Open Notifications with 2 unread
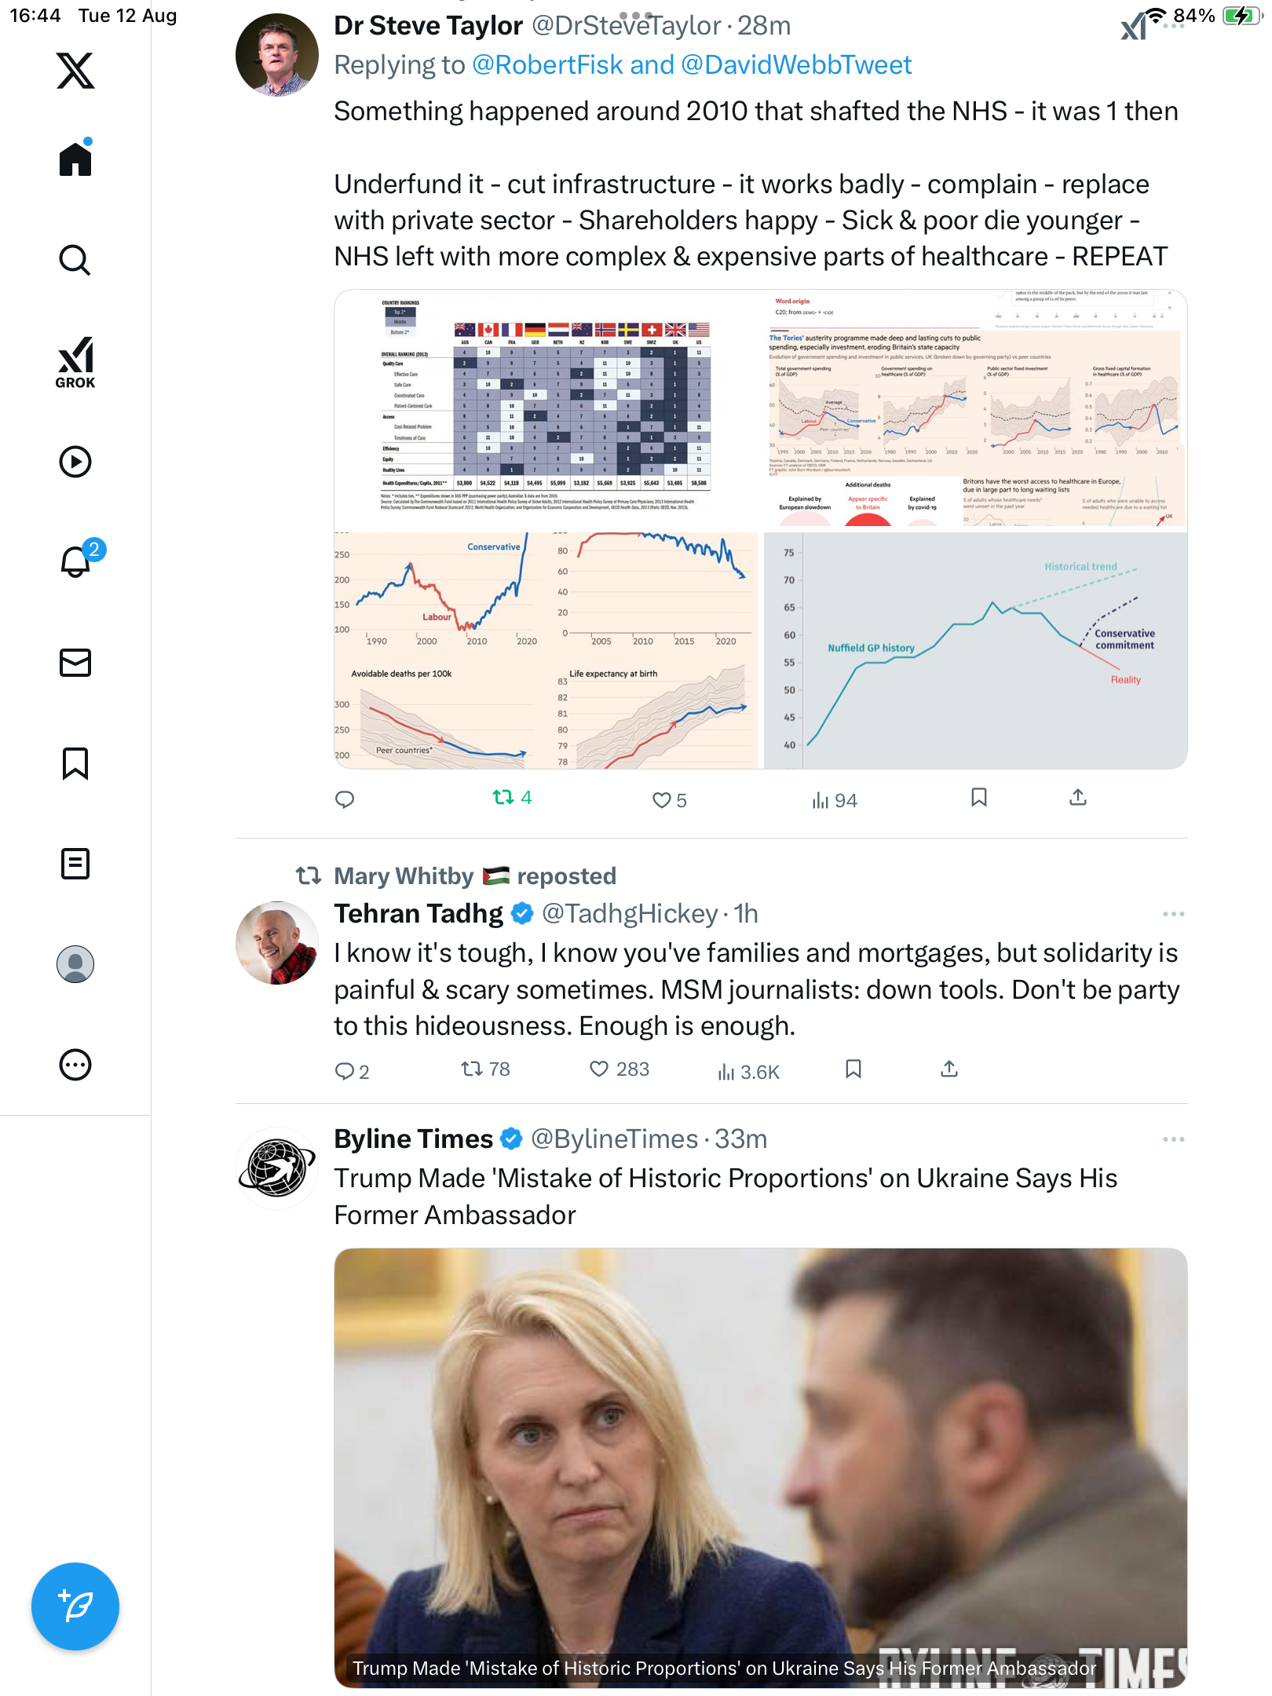The height and width of the screenshot is (1696, 1272). (75, 561)
